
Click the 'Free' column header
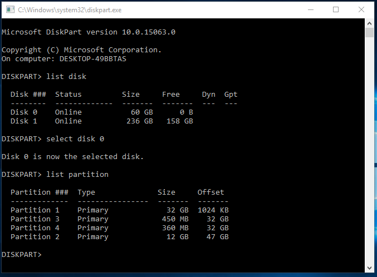coord(171,94)
